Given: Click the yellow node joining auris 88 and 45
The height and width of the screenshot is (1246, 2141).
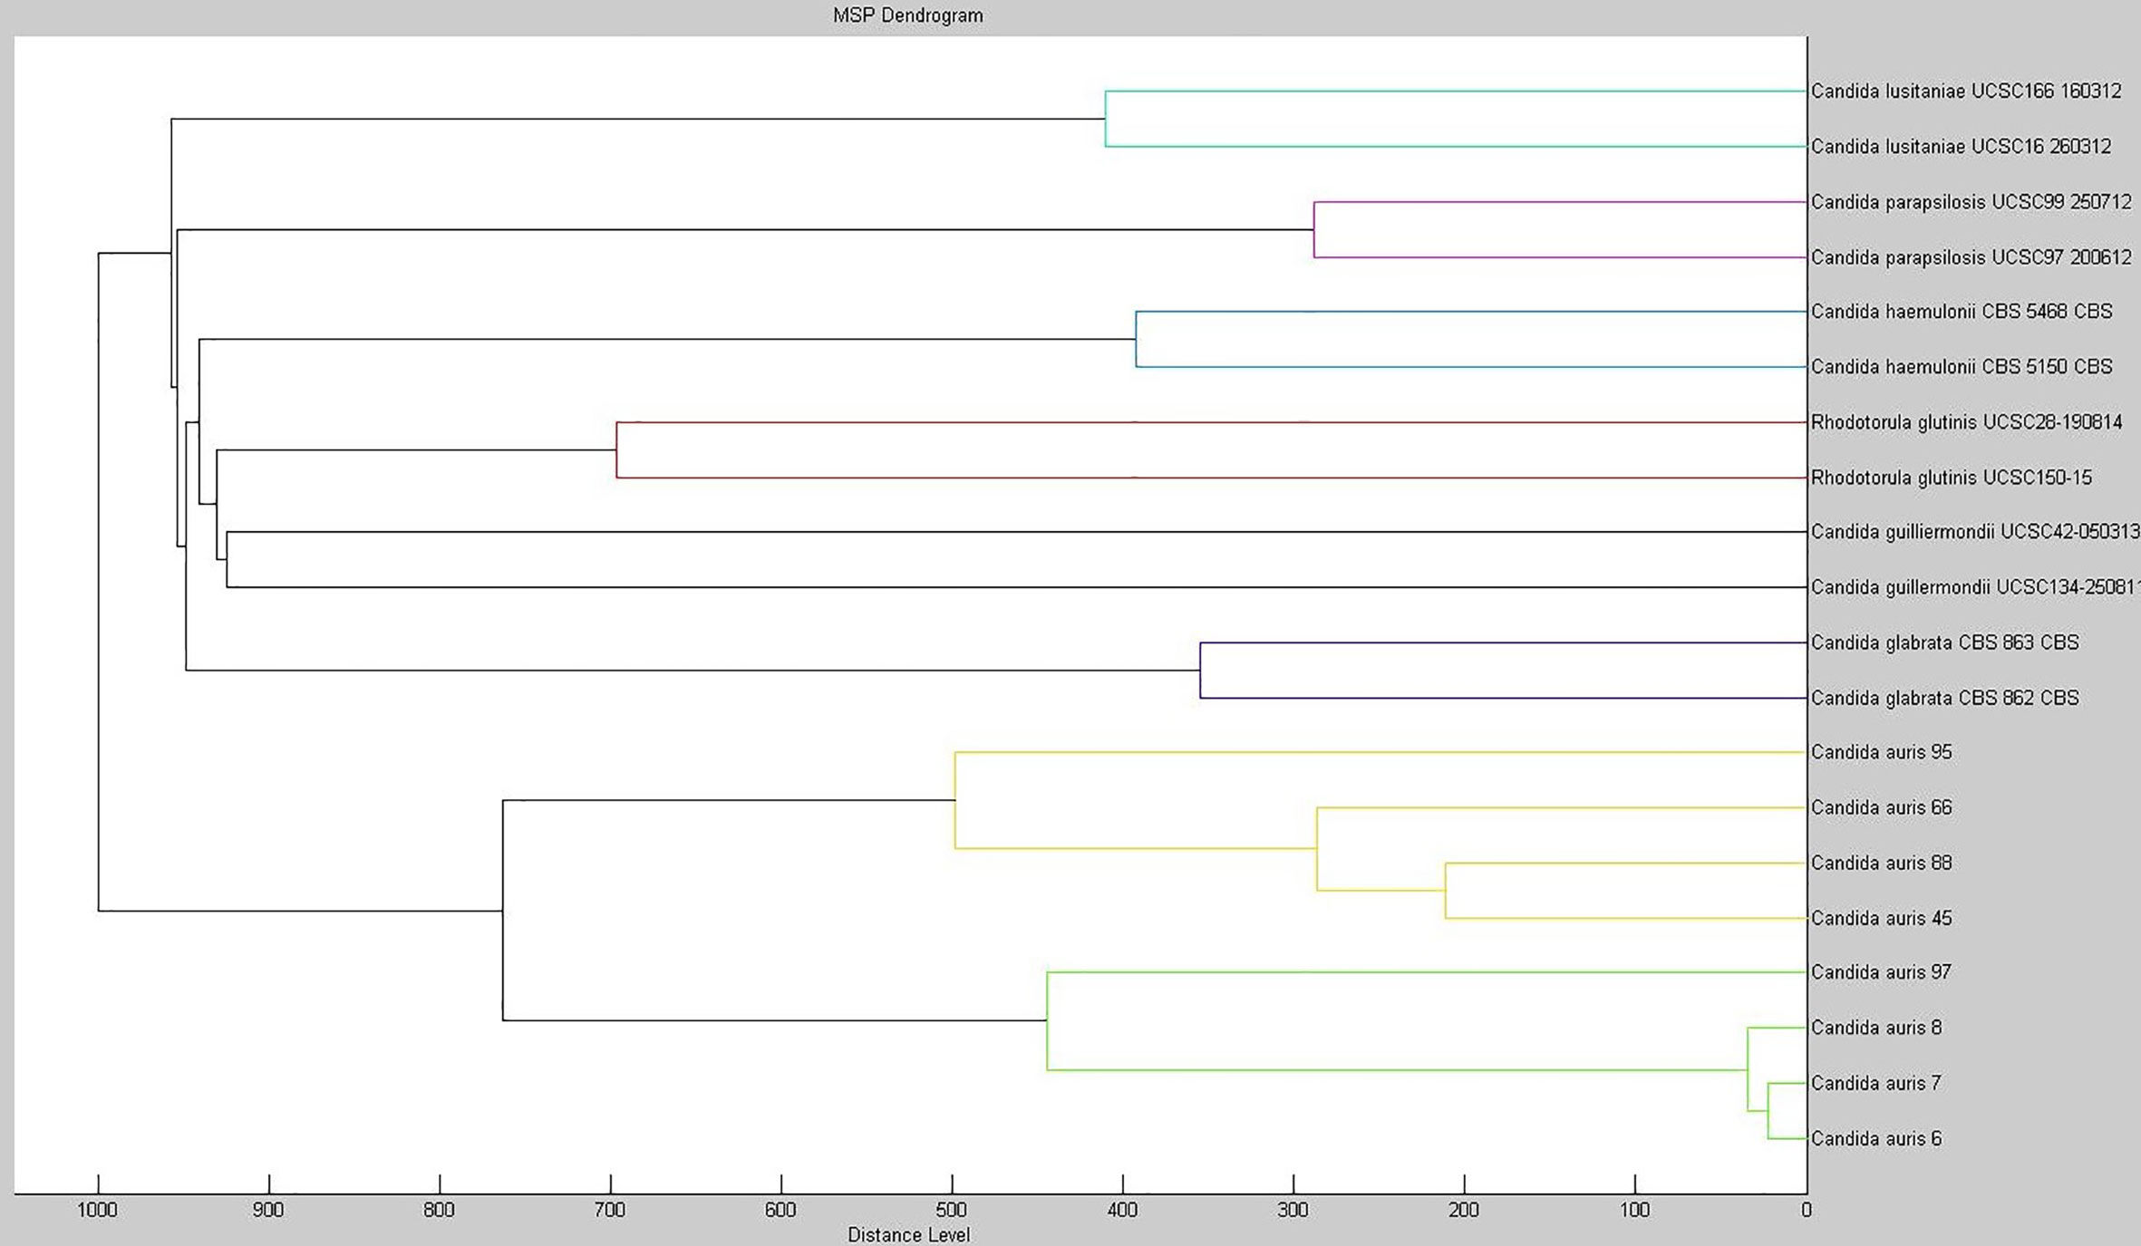Looking at the screenshot, I should (x=1446, y=891).
